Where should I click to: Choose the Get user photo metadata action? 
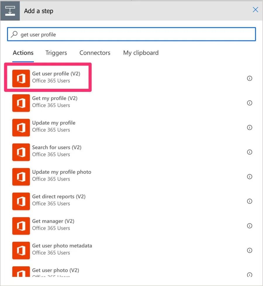pyautogui.click(x=62, y=246)
